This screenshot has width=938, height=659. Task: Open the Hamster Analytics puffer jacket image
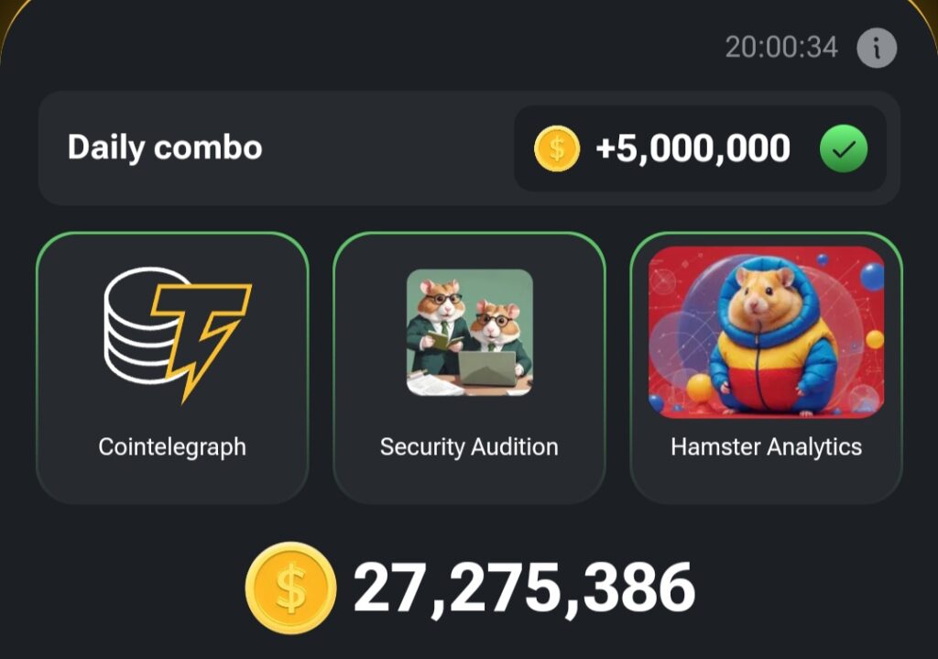point(766,332)
